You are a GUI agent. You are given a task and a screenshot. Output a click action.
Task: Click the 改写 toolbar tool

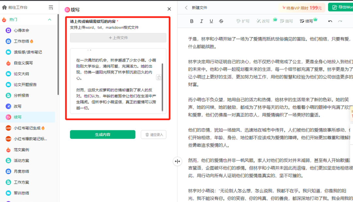point(263,21)
